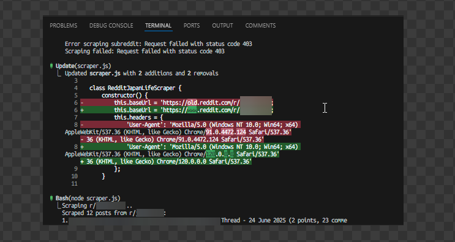Click the green bullet beside Bash(node scraper.js)
The height and width of the screenshot is (242, 455).
(x=51, y=198)
